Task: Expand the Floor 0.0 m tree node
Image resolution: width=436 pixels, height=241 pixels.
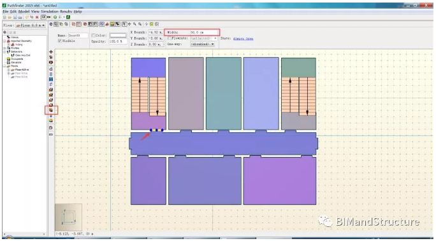Action: tap(9, 69)
